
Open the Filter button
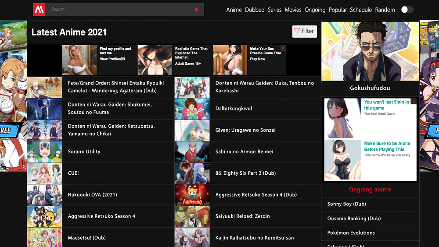304,31
